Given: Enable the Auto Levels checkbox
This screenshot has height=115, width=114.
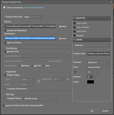Looking at the screenshot, I should coord(74,23).
